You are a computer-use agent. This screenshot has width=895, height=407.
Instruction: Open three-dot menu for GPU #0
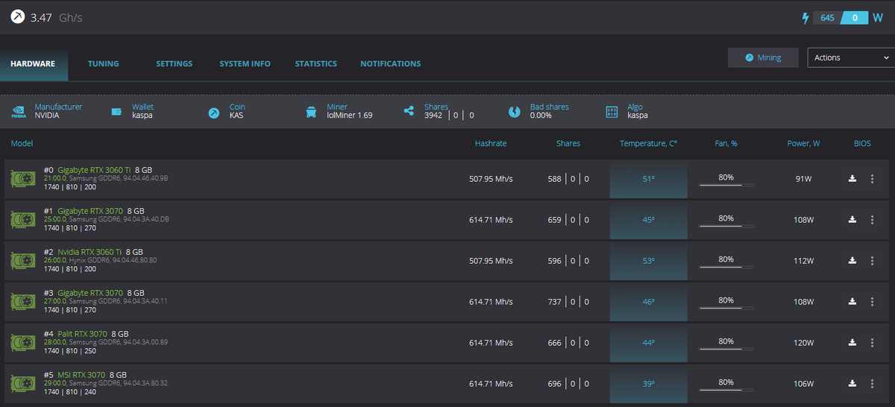[872, 179]
